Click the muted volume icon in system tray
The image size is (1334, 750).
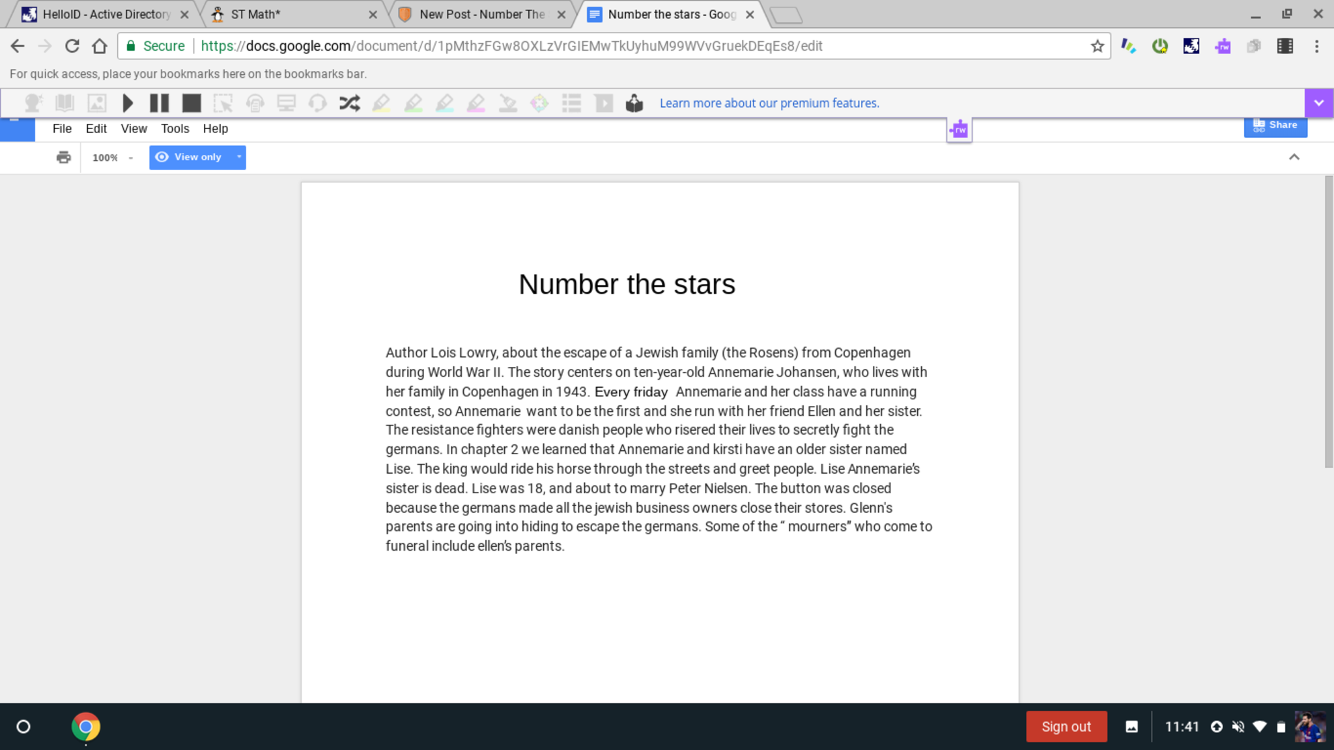tap(1238, 727)
